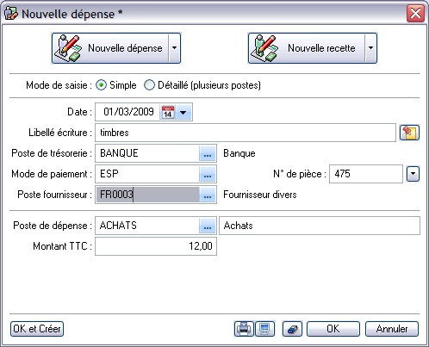The height and width of the screenshot is (347, 429).
Task: Click the printer icon button
Action: pos(244,329)
